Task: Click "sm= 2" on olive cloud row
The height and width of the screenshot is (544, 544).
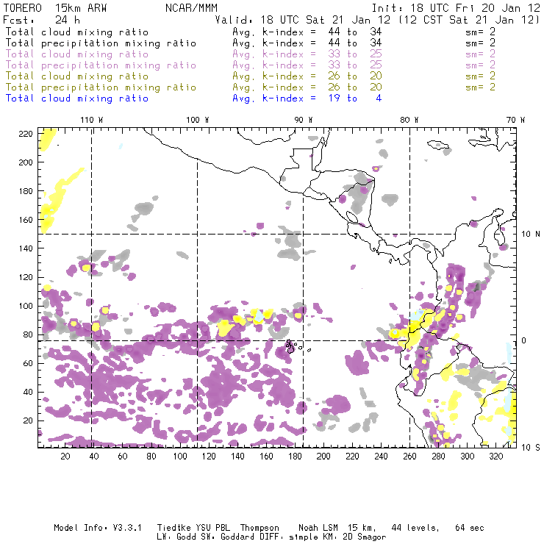Action: click(480, 76)
